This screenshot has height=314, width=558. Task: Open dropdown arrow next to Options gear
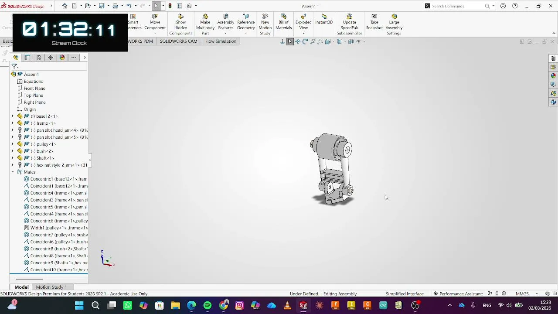pyautogui.click(x=196, y=6)
